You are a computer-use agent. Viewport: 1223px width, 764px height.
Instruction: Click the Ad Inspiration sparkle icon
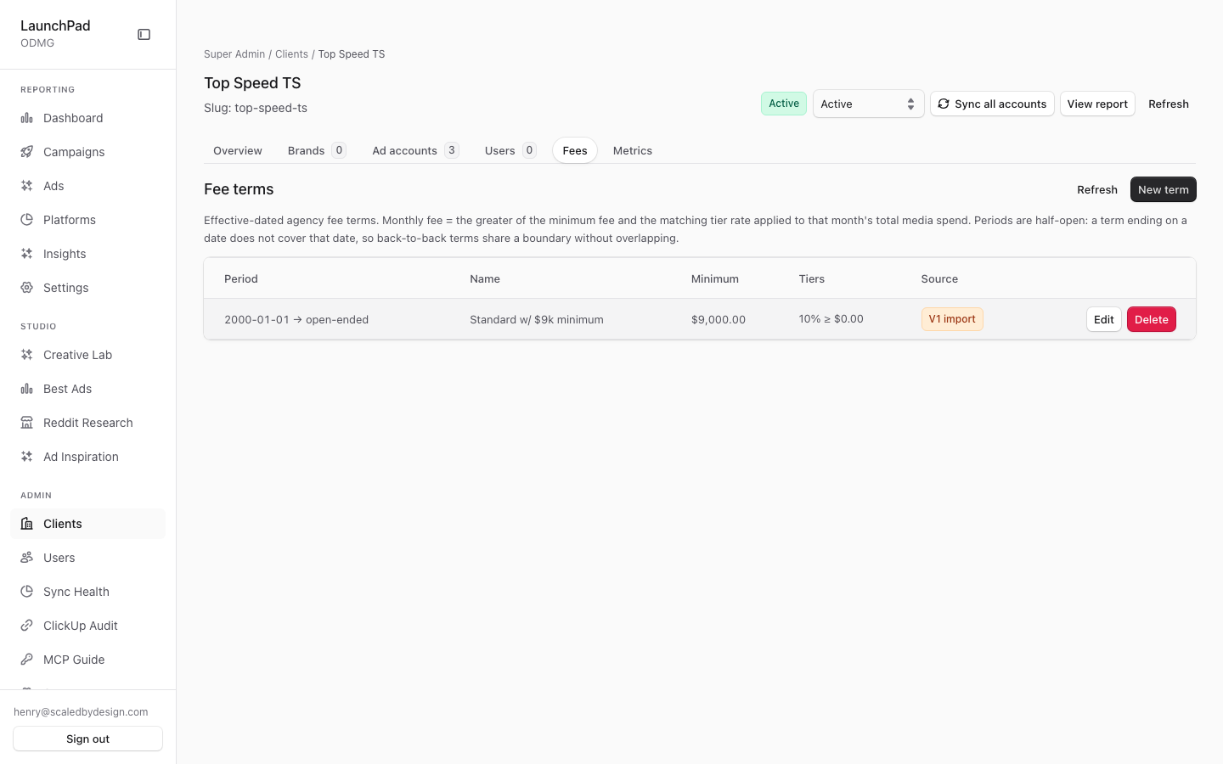[27, 457]
